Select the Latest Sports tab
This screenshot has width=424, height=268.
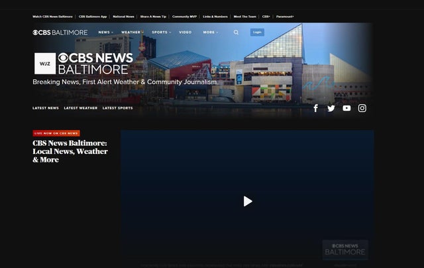[118, 108]
